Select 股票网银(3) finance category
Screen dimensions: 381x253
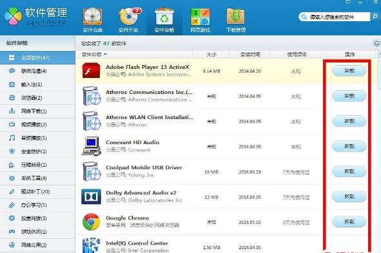(x=37, y=218)
